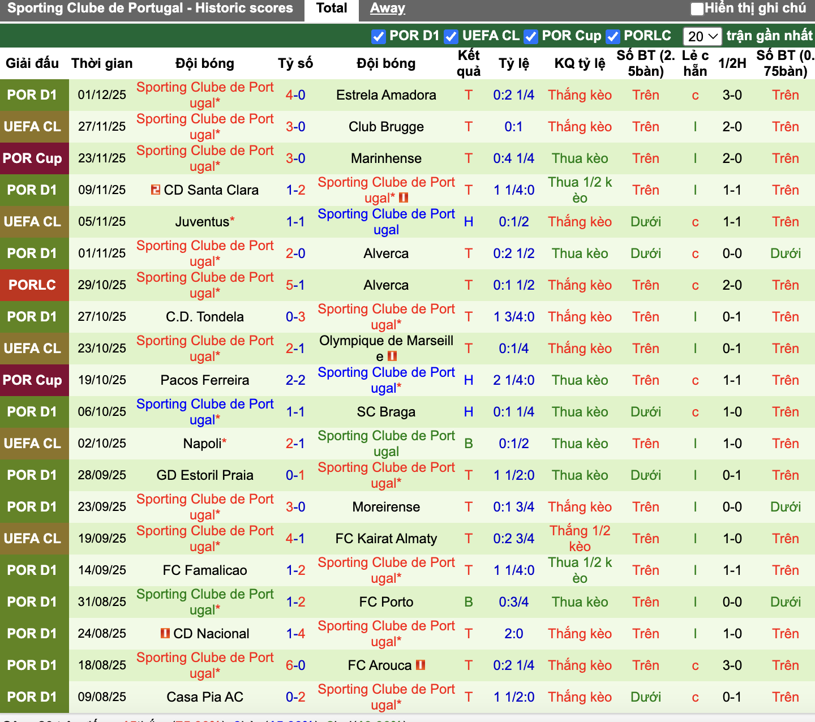
Task: Click card icon next to FC Arouca
Action: [x=421, y=665]
